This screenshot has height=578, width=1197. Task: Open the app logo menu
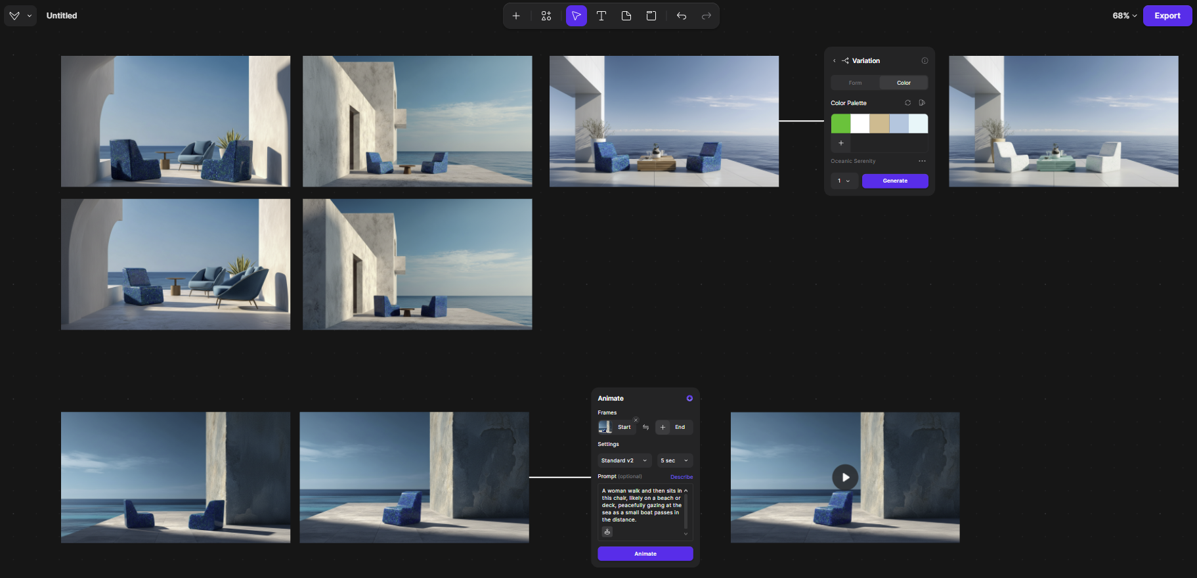[x=20, y=16]
